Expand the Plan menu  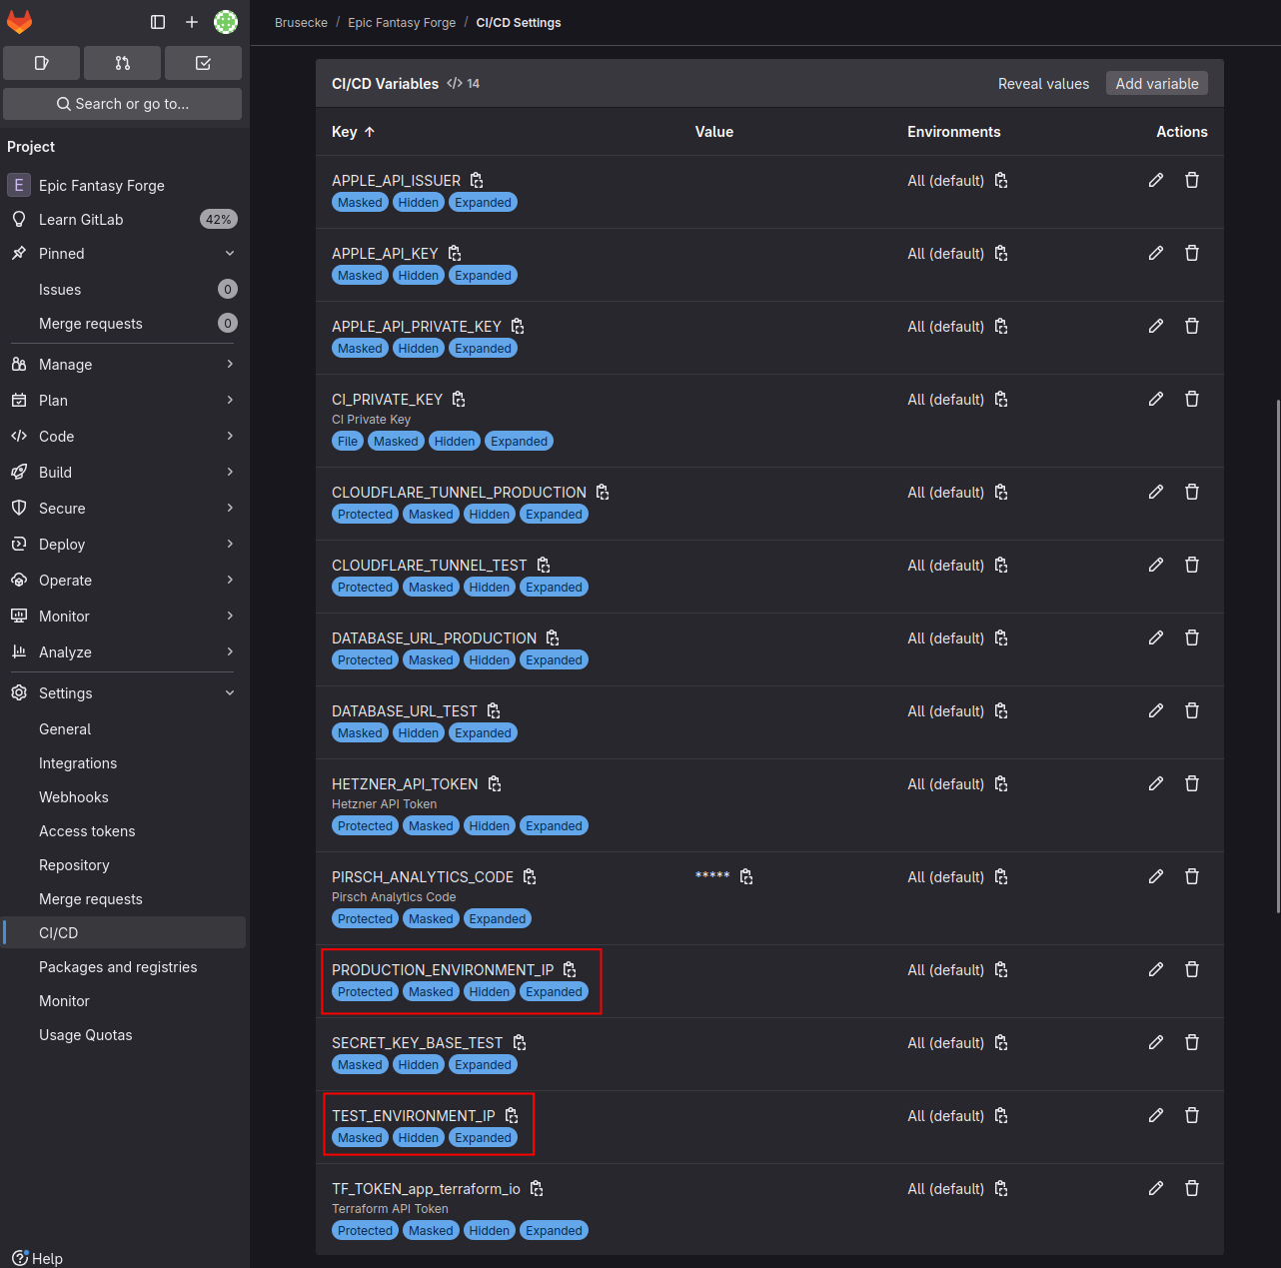123,401
